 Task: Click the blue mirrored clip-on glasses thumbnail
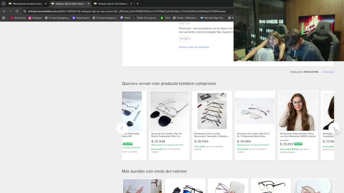point(185,186)
